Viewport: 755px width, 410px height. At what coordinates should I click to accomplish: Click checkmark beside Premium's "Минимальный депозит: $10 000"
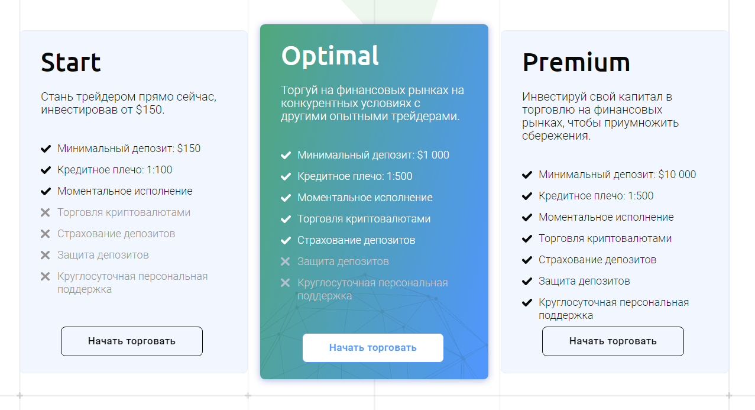(x=527, y=175)
